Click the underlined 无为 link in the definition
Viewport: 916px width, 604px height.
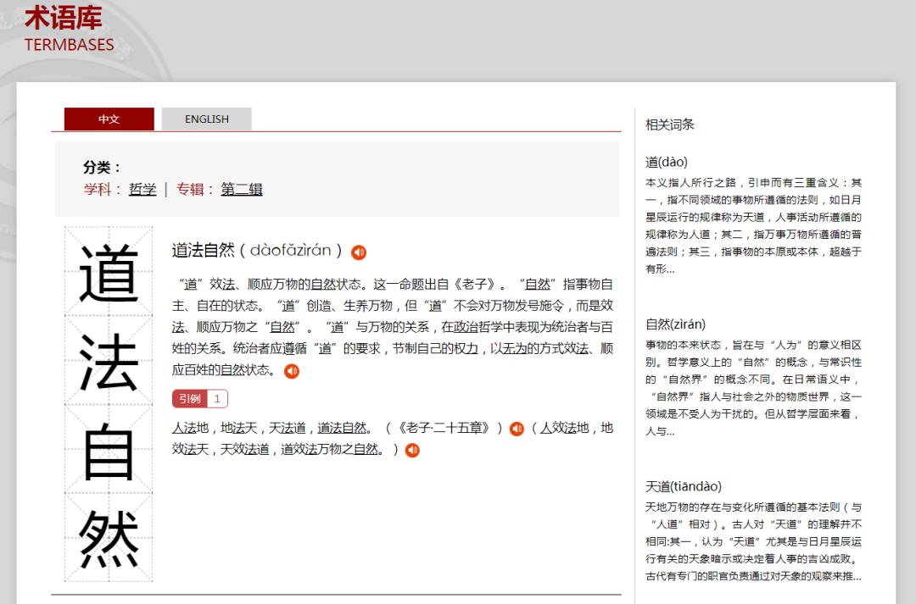coord(515,348)
